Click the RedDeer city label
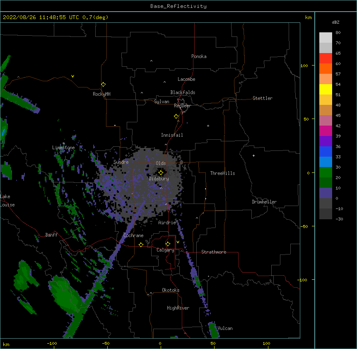This screenshot has width=357, height=349. [182, 106]
